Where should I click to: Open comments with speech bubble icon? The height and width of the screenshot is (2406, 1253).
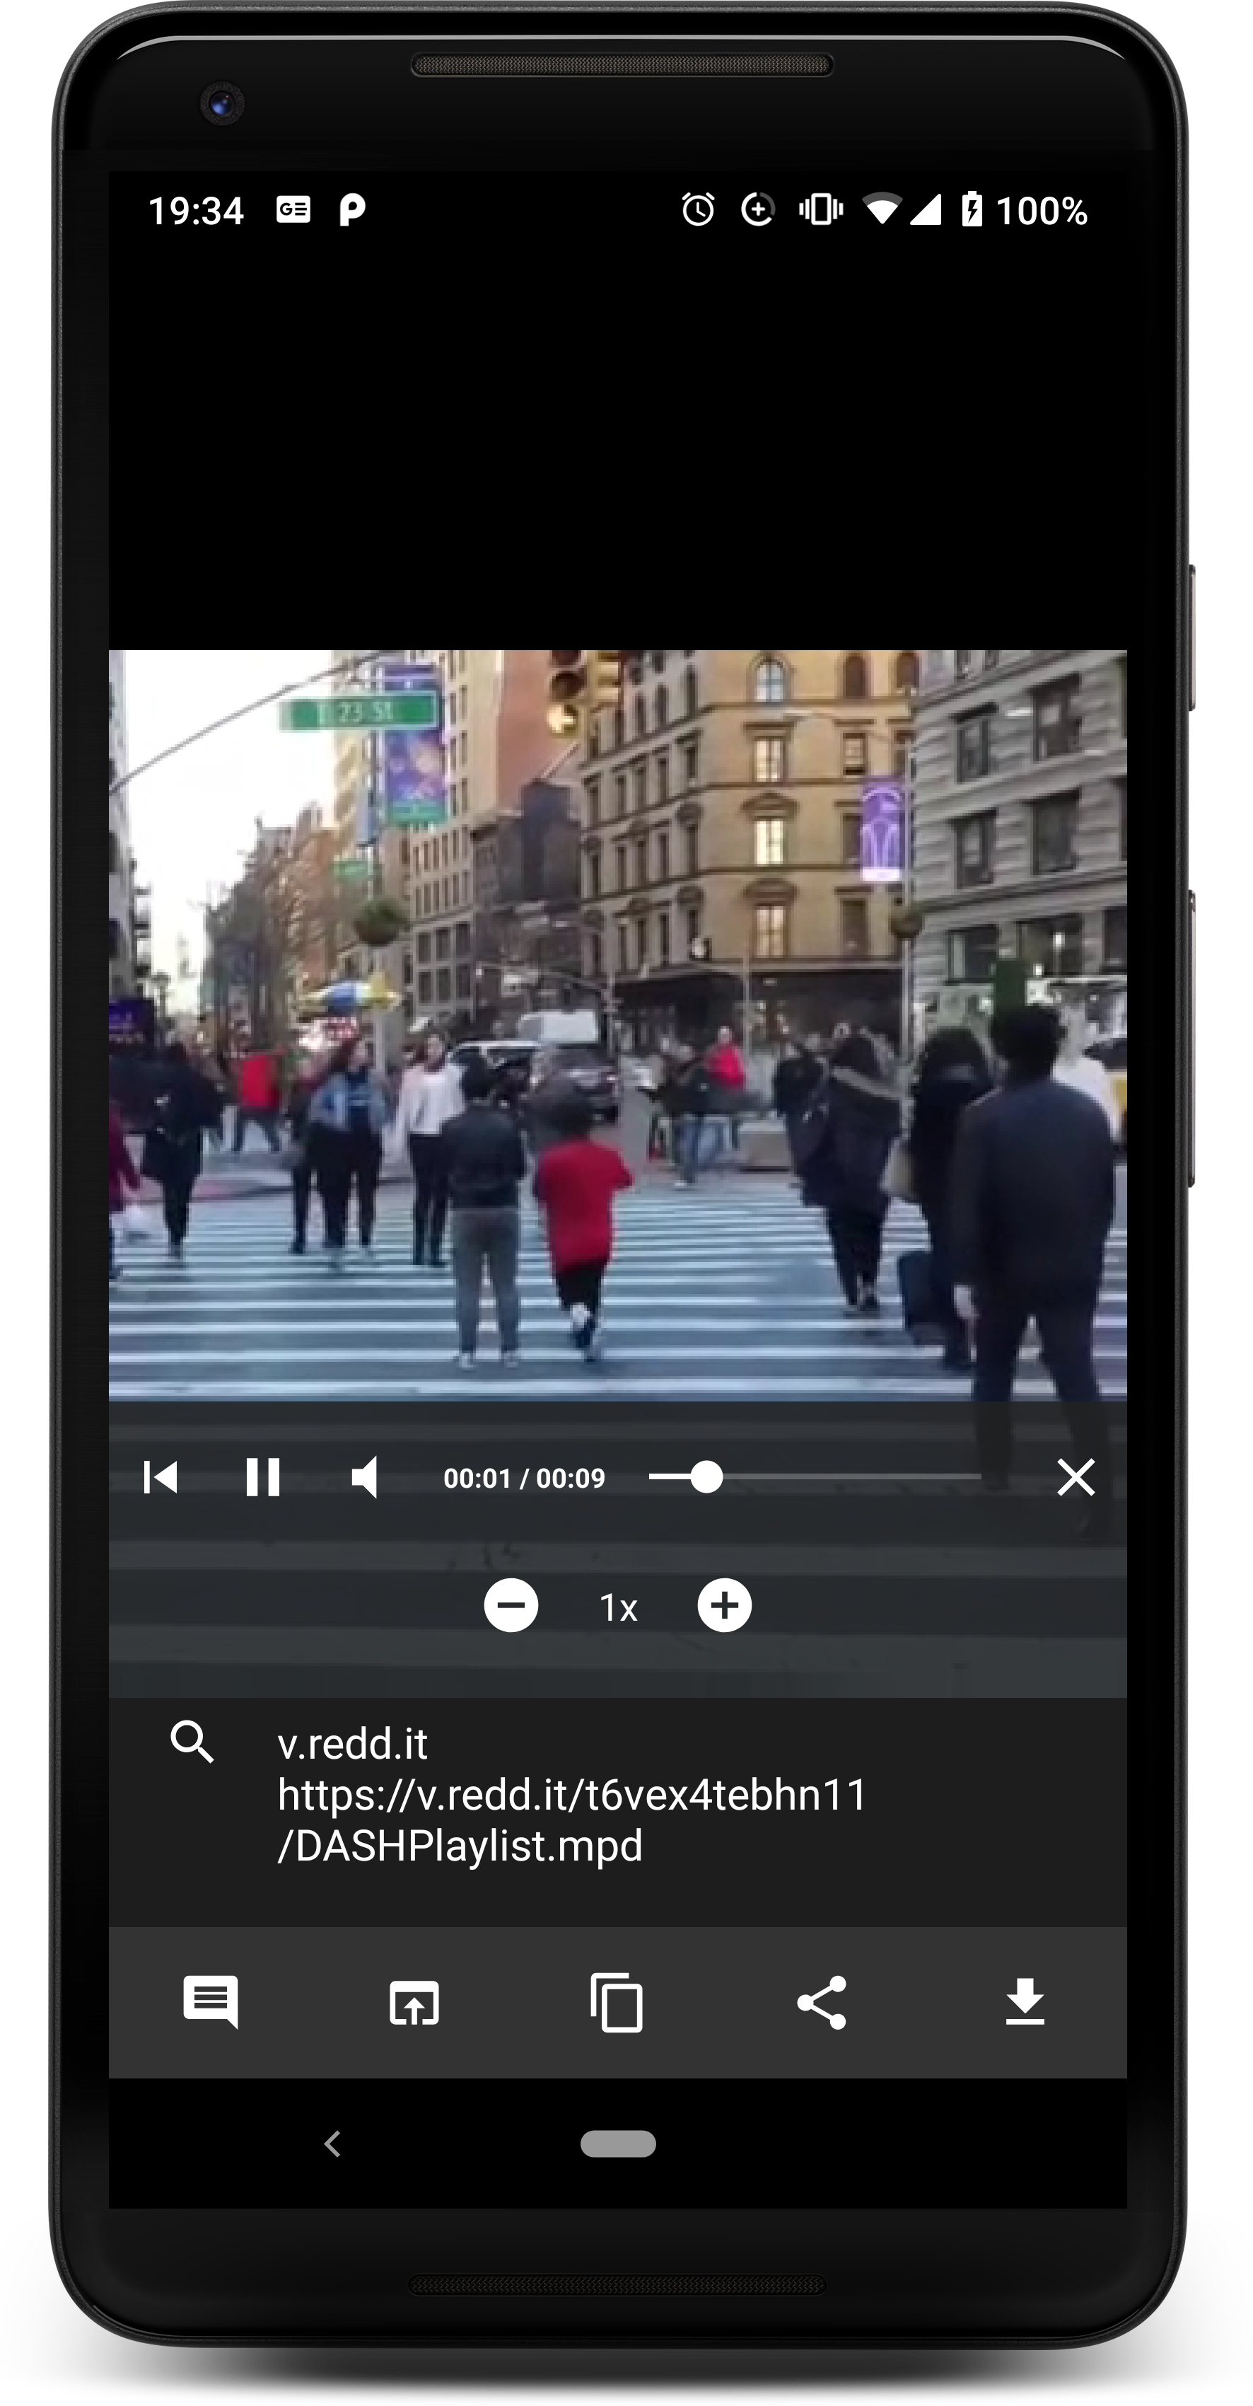coord(211,2001)
